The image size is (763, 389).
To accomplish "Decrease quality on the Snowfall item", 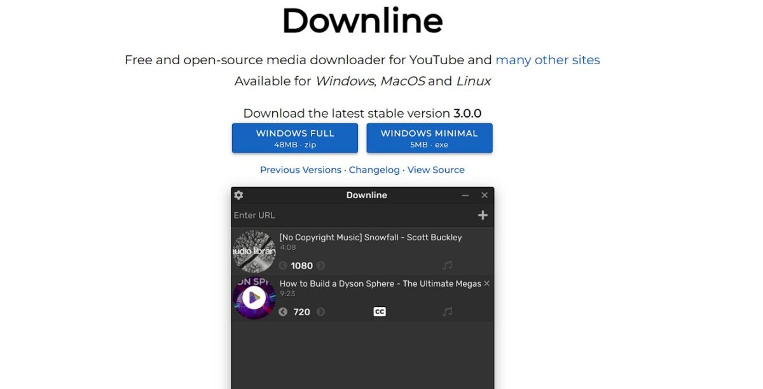I will click(x=283, y=266).
